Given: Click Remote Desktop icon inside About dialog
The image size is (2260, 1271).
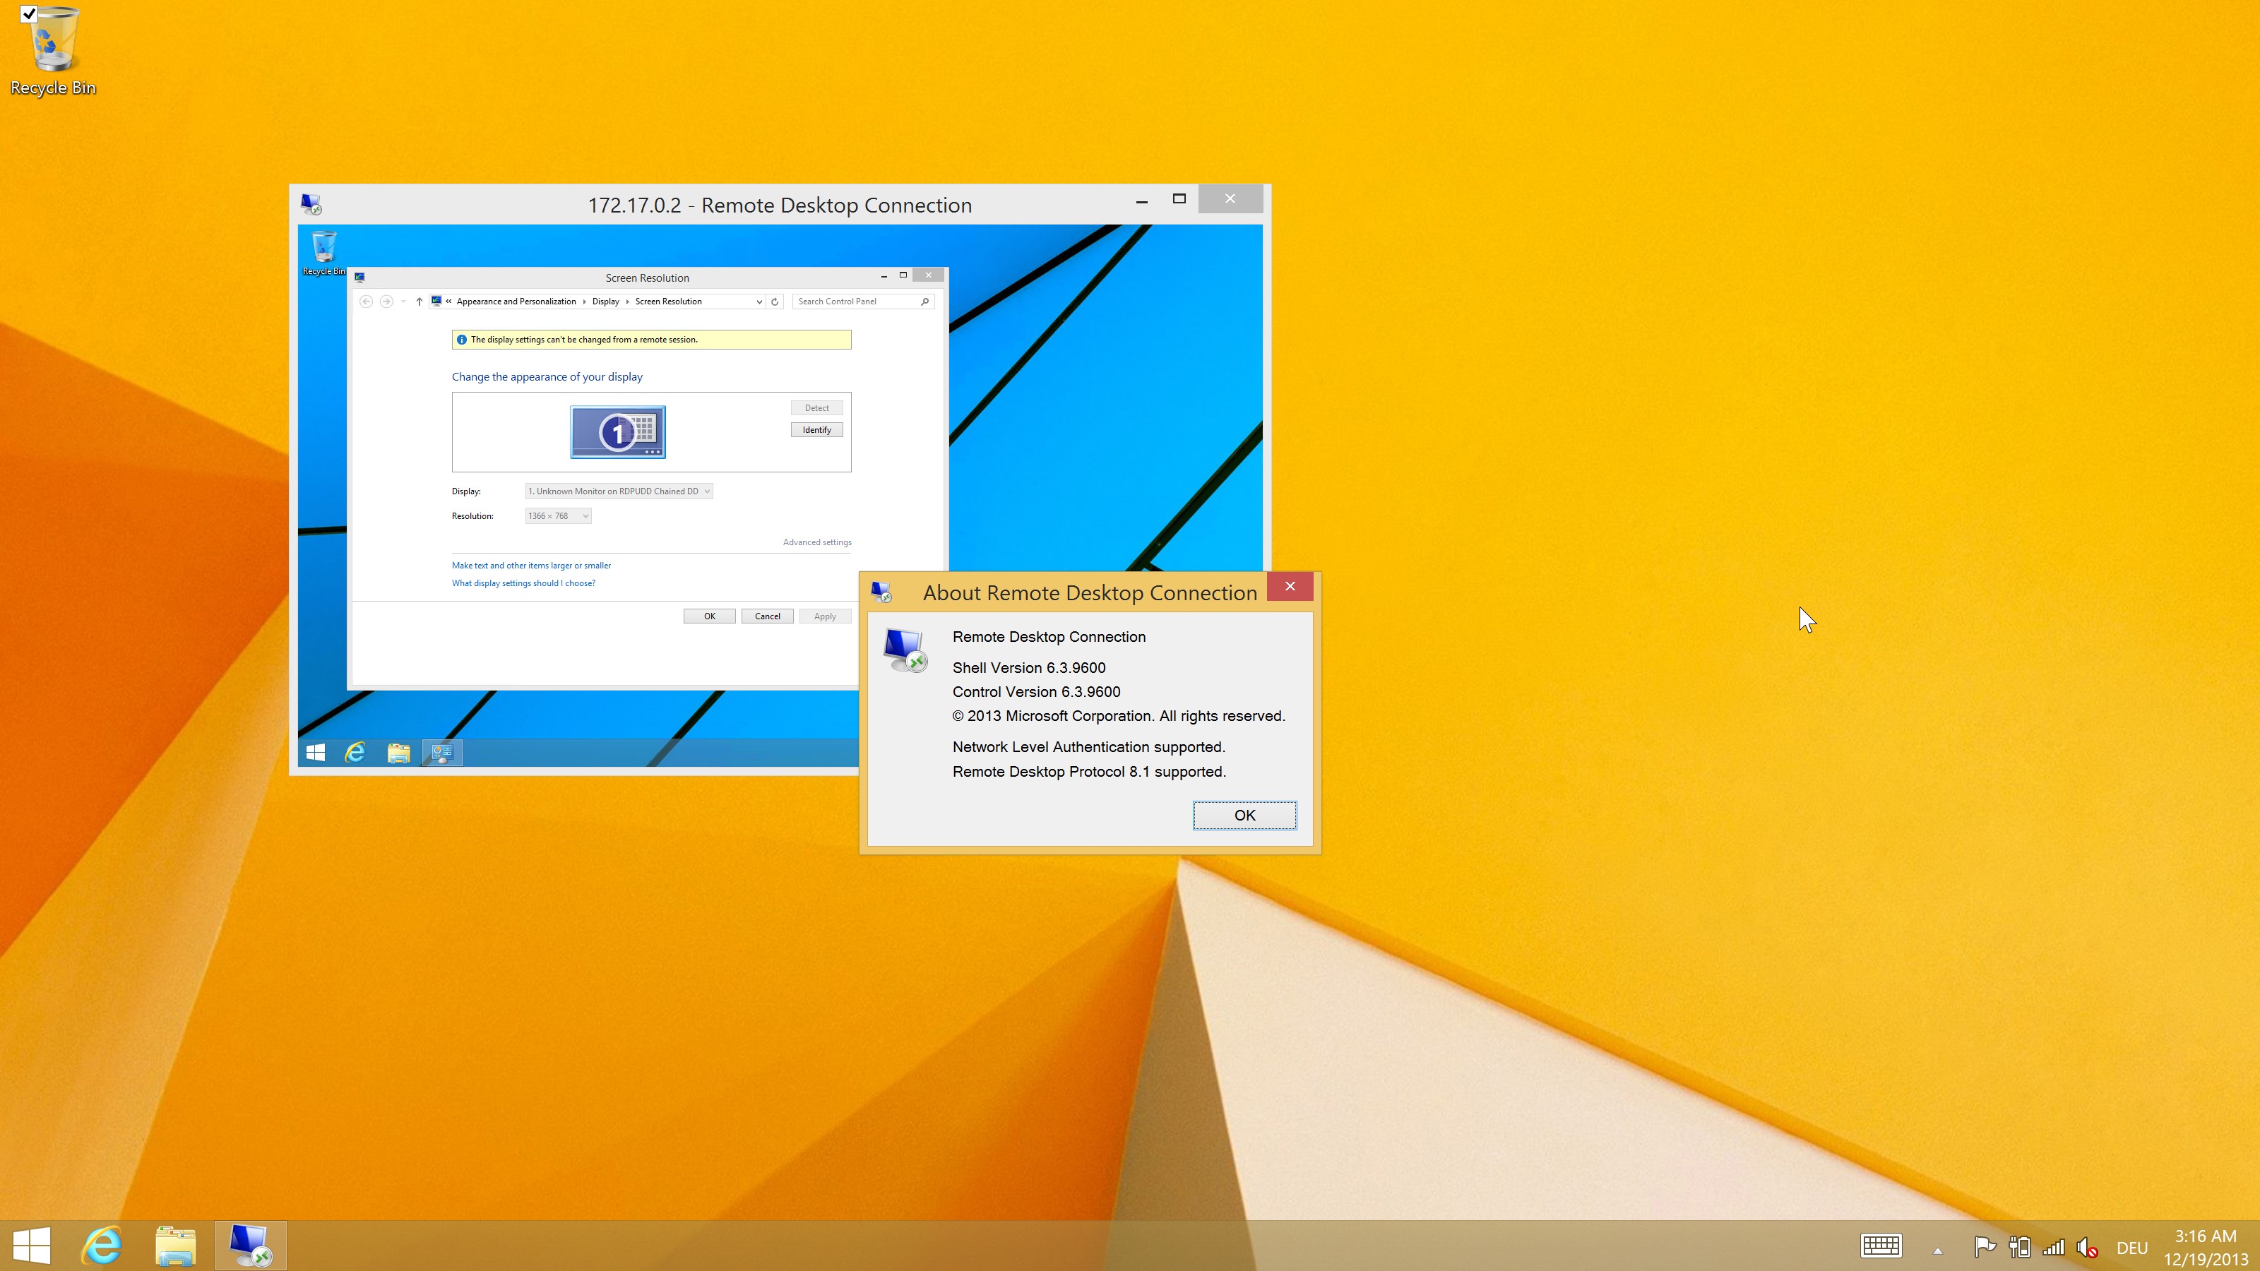Looking at the screenshot, I should (905, 650).
